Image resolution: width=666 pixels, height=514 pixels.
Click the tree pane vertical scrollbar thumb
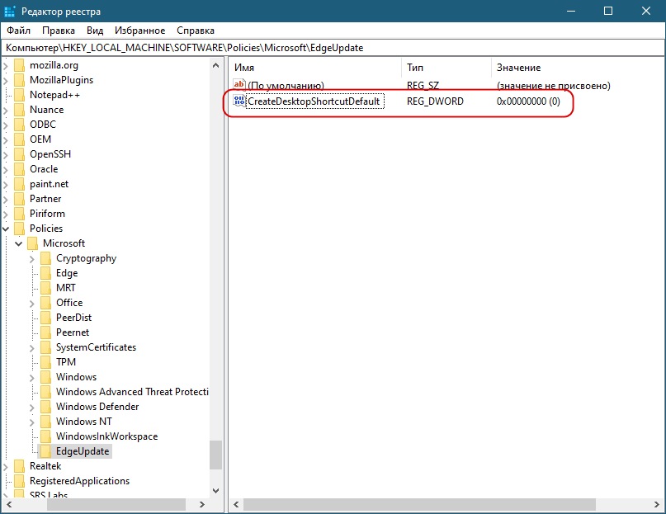click(x=215, y=455)
